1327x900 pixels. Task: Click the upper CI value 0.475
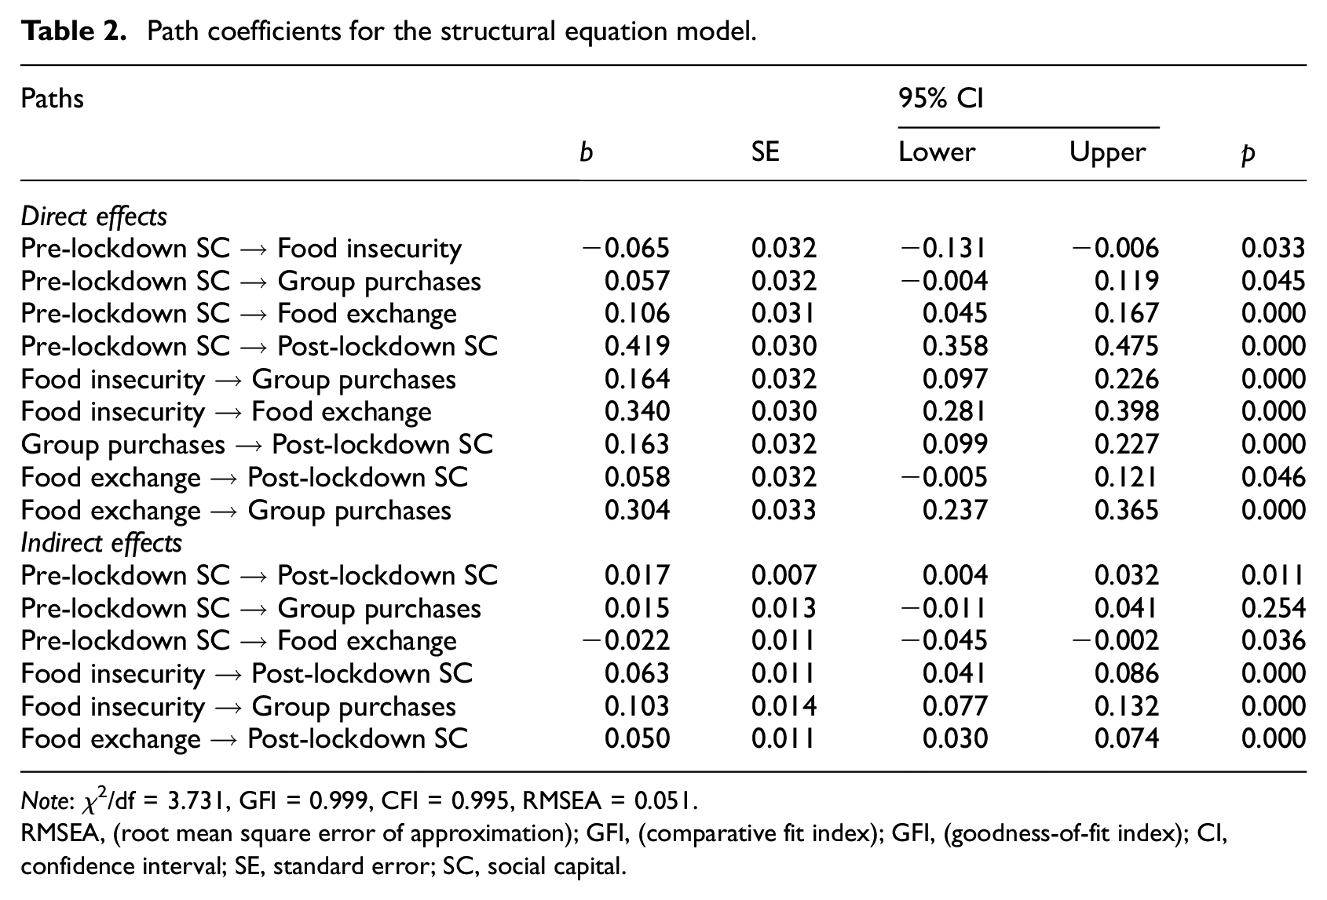click(x=1126, y=347)
